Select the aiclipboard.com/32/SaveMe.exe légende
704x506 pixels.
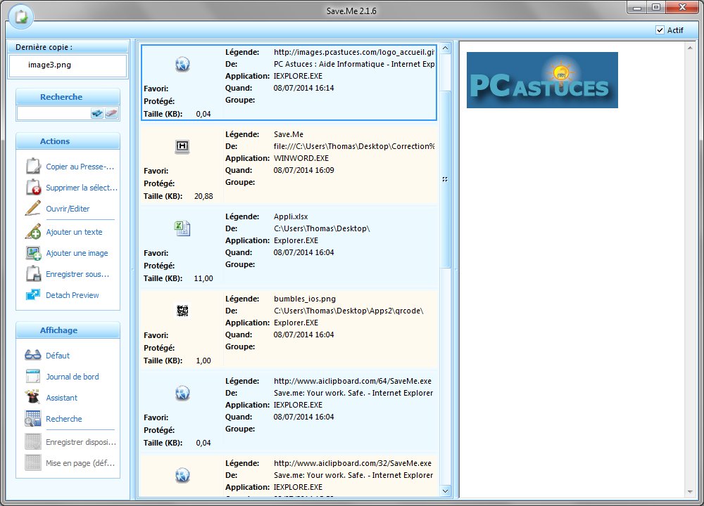coord(353,463)
